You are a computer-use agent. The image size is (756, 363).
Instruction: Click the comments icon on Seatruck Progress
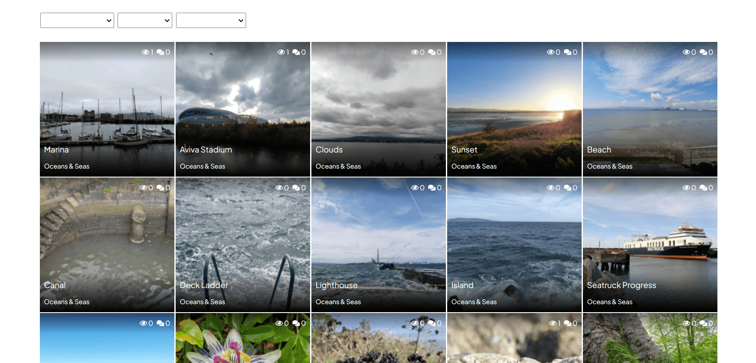pyautogui.click(x=703, y=188)
